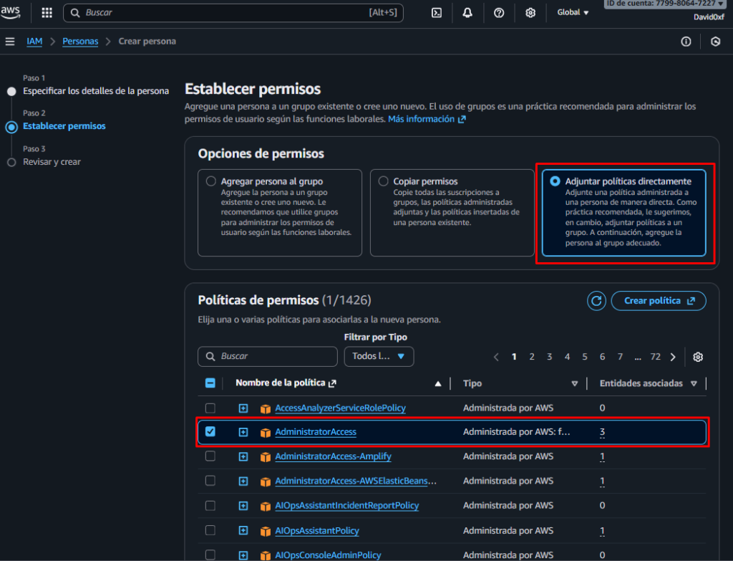Select the Agregar persona al grupo option
This screenshot has width=733, height=561.
click(211, 181)
